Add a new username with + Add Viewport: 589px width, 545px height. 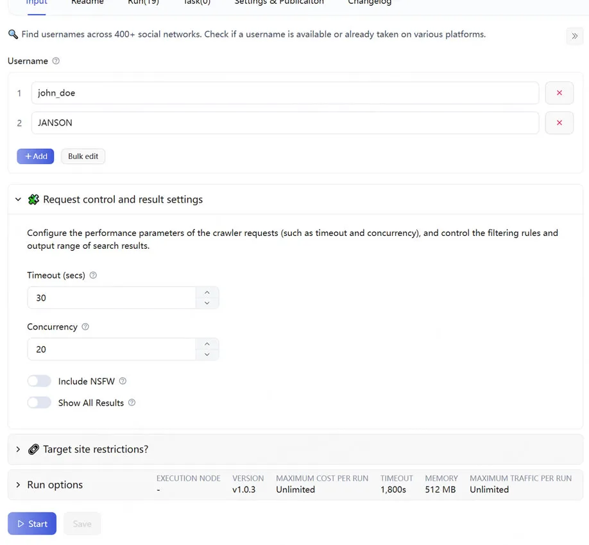[x=35, y=156]
